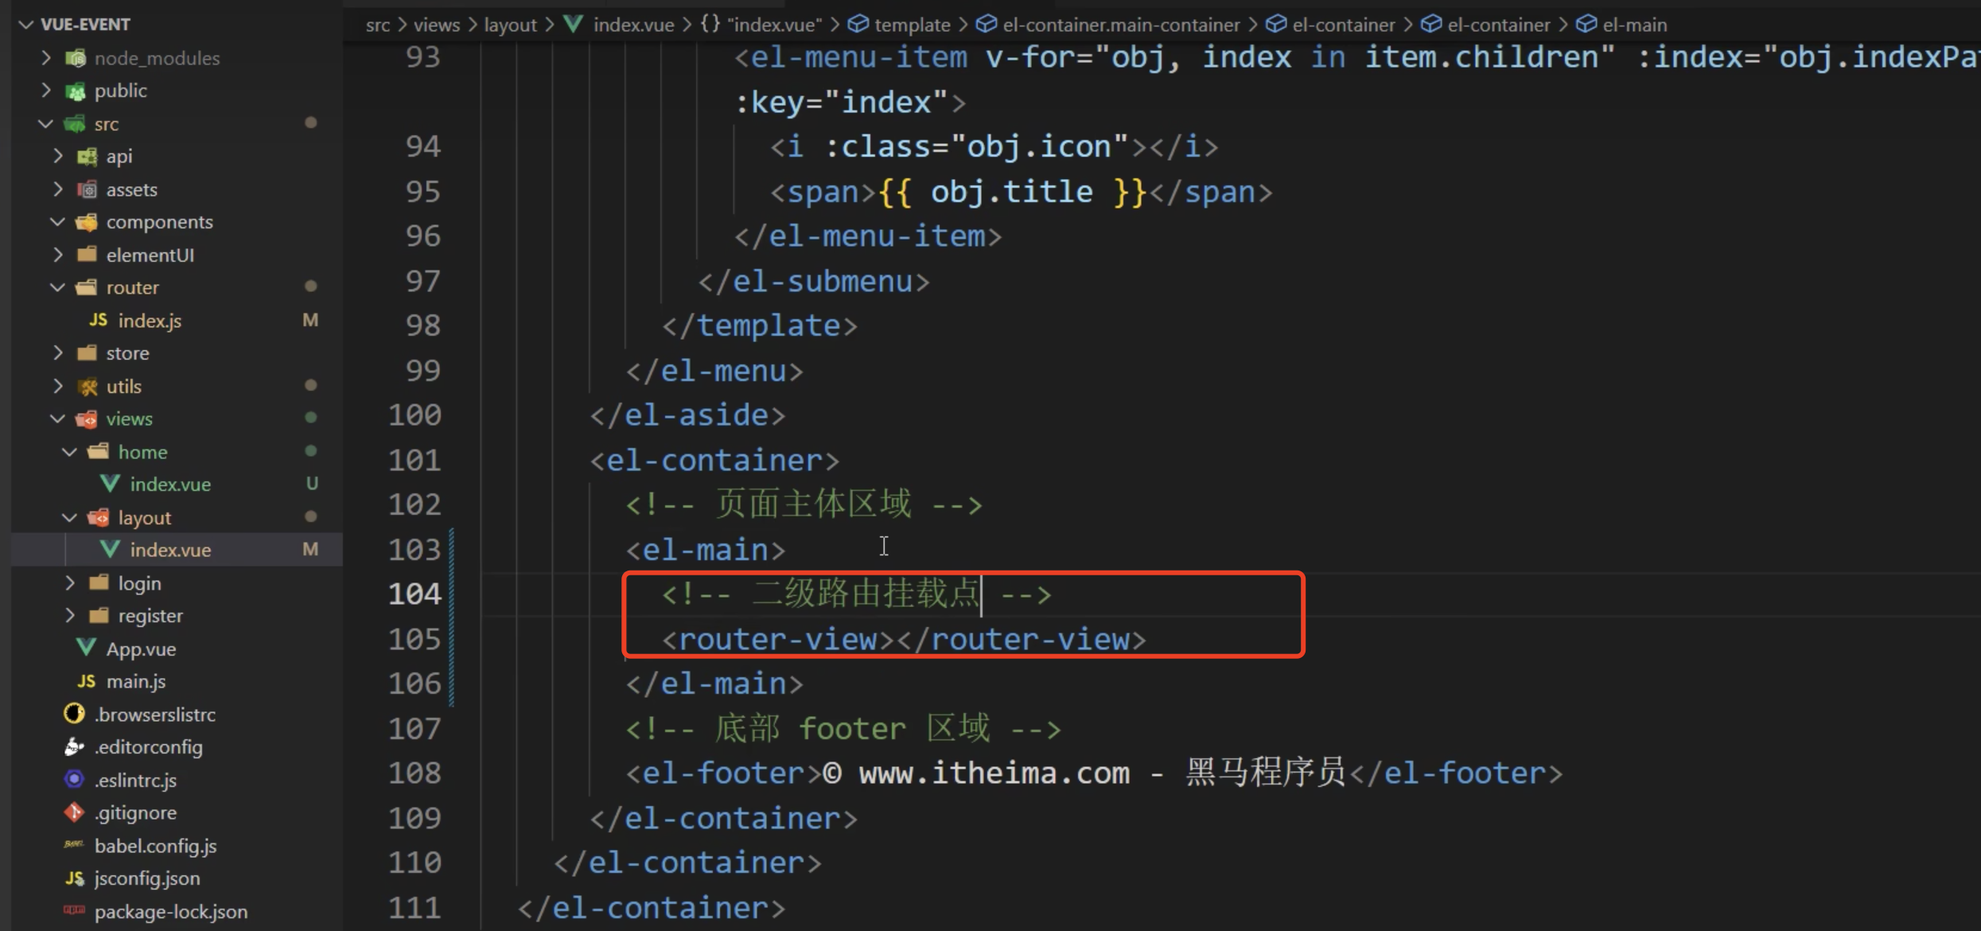Screen dimensions: 1981x931
Task: Click line number 101 in gutter
Action: 414,460
